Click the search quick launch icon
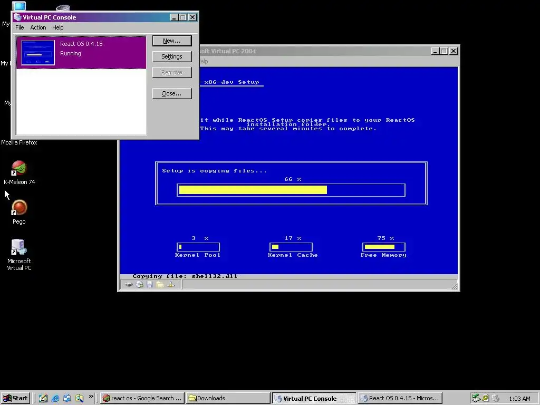 coord(79,398)
